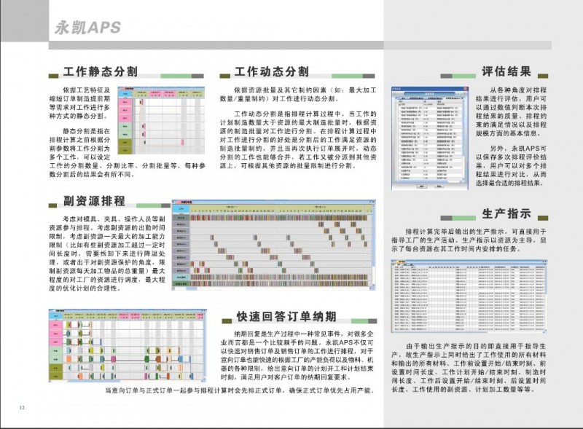583x429 pixels.
Task: Click the 快速回答订单纳期 section heading
Action: (286, 316)
